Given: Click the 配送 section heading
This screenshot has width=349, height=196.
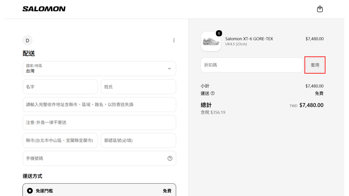Looking at the screenshot, I should [x=29, y=53].
